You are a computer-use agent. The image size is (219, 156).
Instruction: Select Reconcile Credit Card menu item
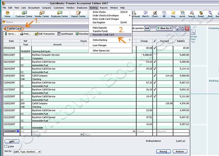tap(110, 35)
